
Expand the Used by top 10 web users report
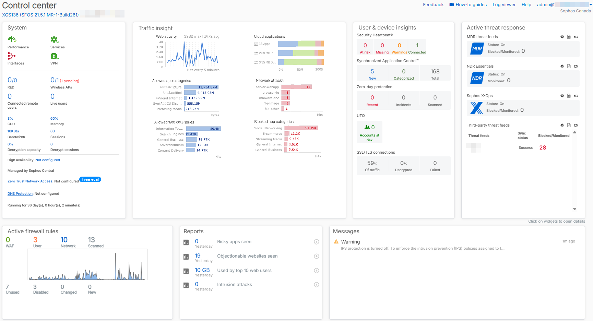[316, 271]
